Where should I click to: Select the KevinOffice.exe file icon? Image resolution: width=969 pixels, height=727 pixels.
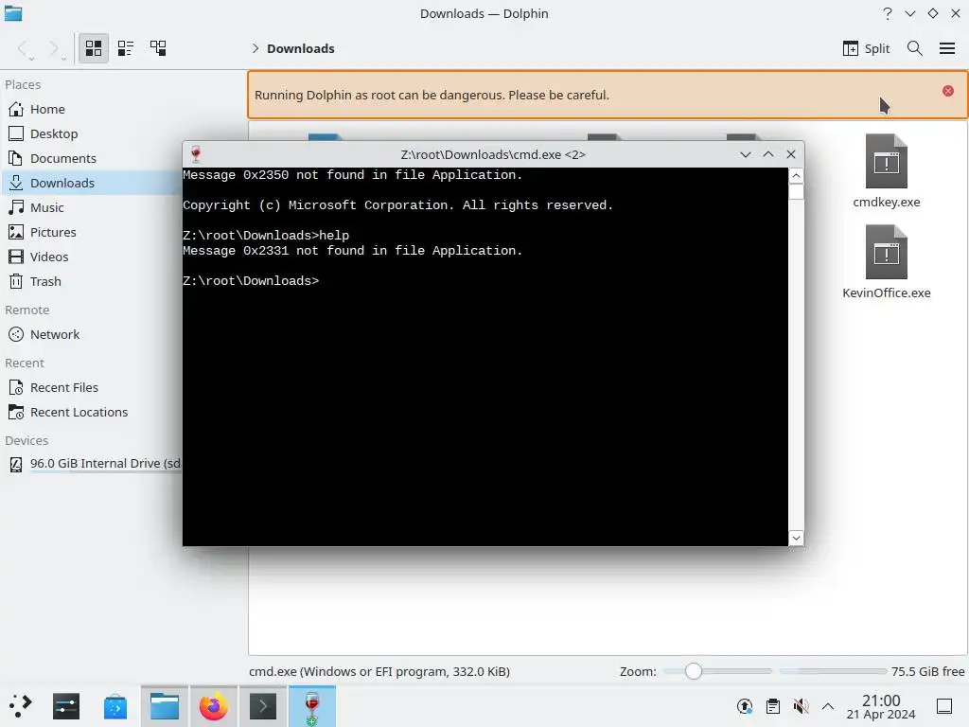[886, 252]
